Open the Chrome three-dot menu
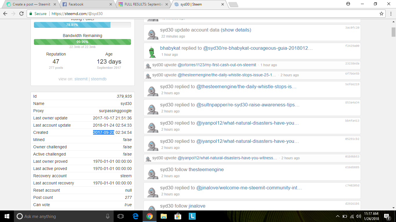The height and width of the screenshot is (222, 396). (390, 14)
